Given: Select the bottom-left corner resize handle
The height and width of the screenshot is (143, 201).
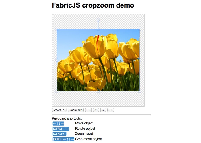Looking at the screenshot, I should [x=57, y=91].
